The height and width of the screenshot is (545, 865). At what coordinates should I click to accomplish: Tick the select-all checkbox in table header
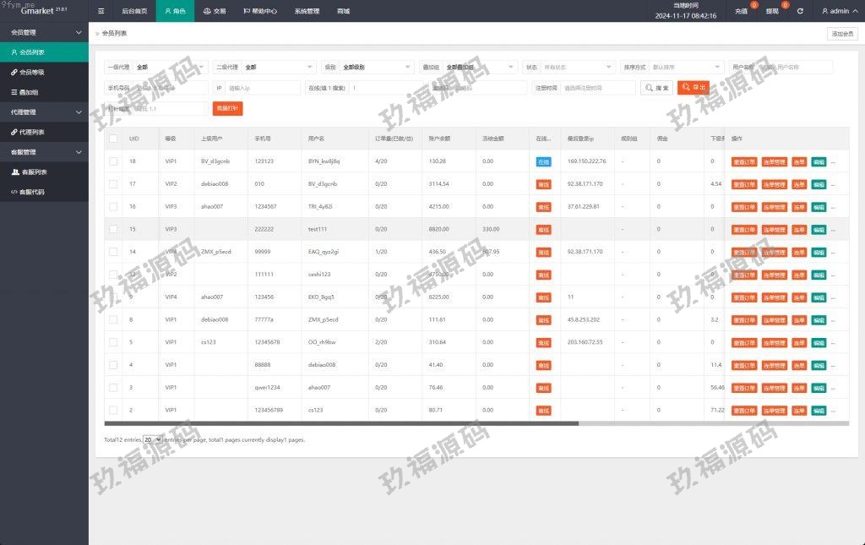click(x=113, y=139)
